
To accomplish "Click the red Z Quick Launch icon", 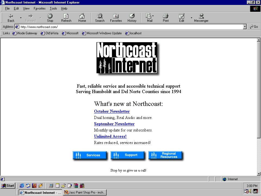I will [x=34, y=186].
